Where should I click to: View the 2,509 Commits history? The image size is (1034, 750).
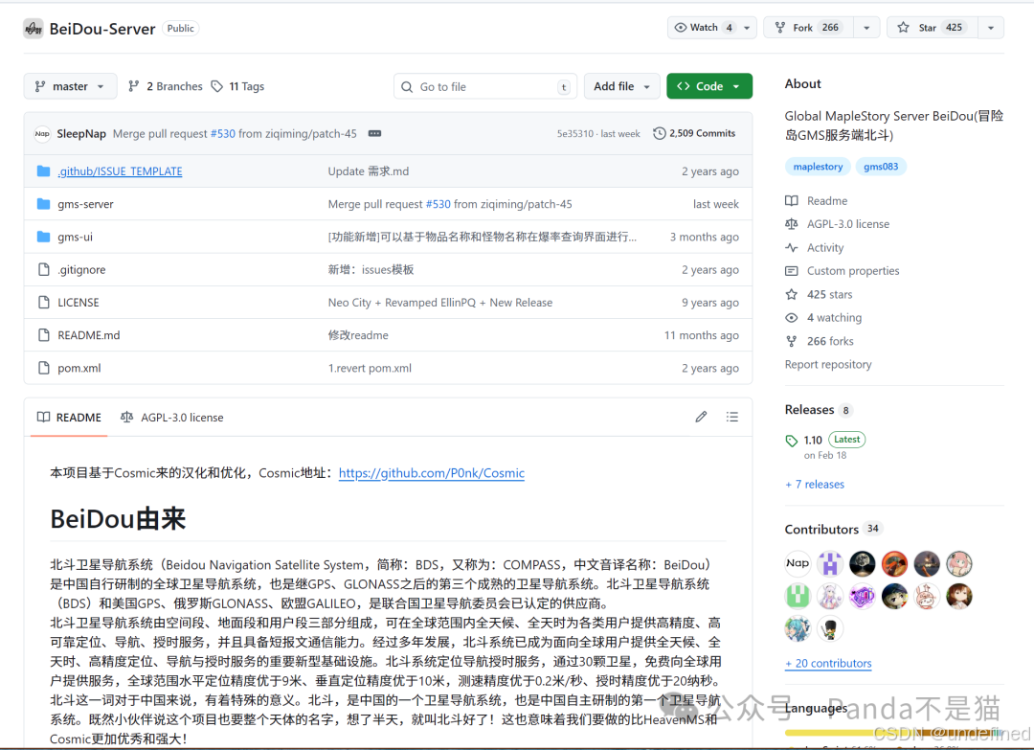click(x=694, y=133)
